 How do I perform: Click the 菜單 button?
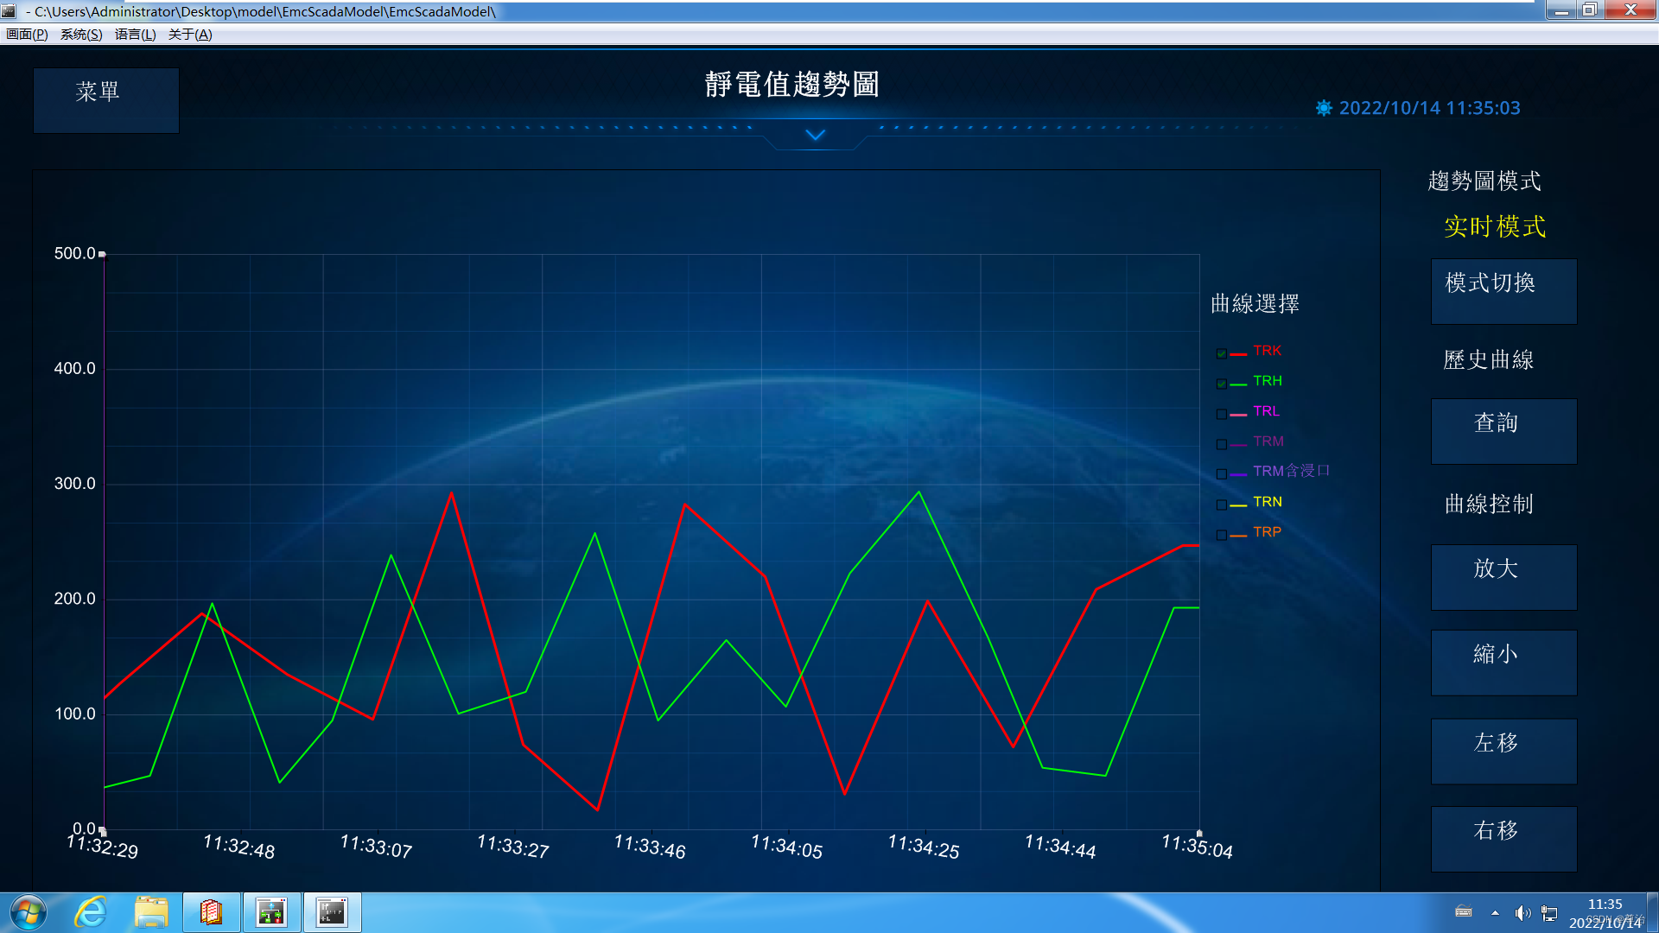105,100
